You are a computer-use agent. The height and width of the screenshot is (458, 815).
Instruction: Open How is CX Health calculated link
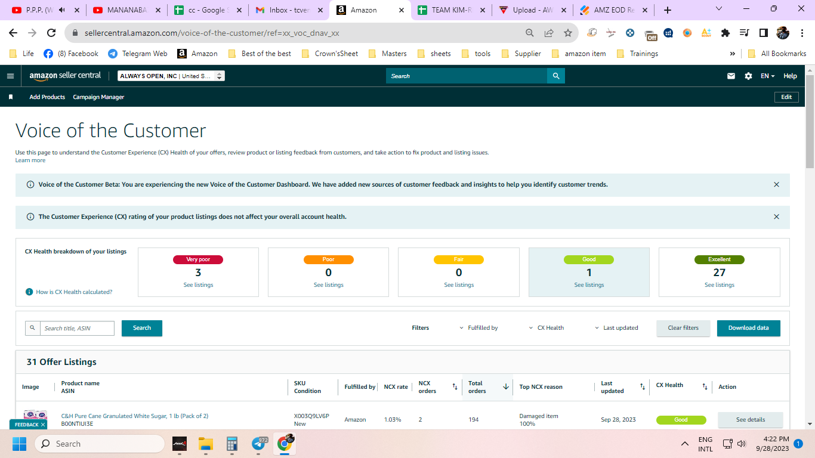coord(74,292)
